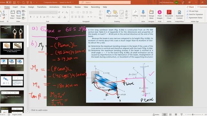Click the Automate Content button

(180, 15)
